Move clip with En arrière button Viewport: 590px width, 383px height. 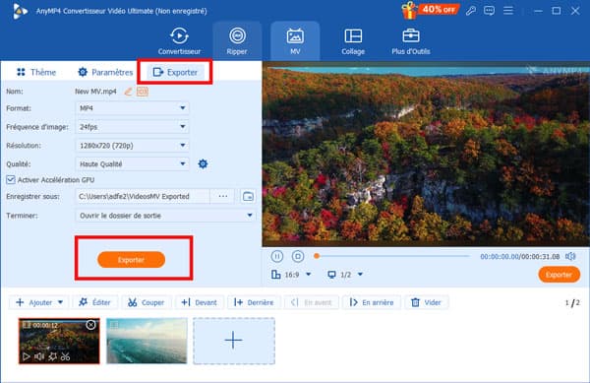[372, 302]
